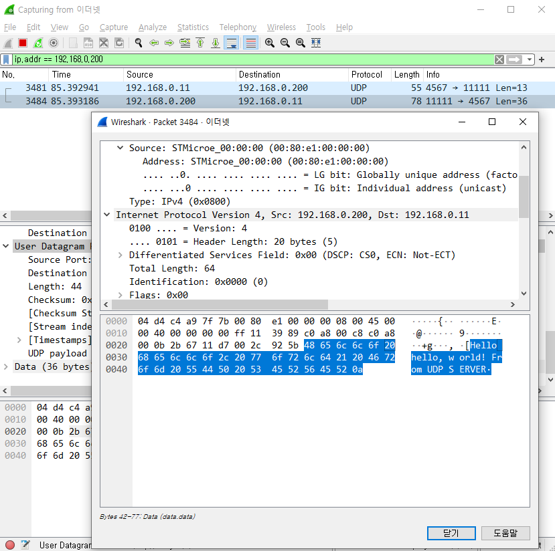Click 닫기 to close the packet dialog
This screenshot has height=551, width=555.
point(451,533)
